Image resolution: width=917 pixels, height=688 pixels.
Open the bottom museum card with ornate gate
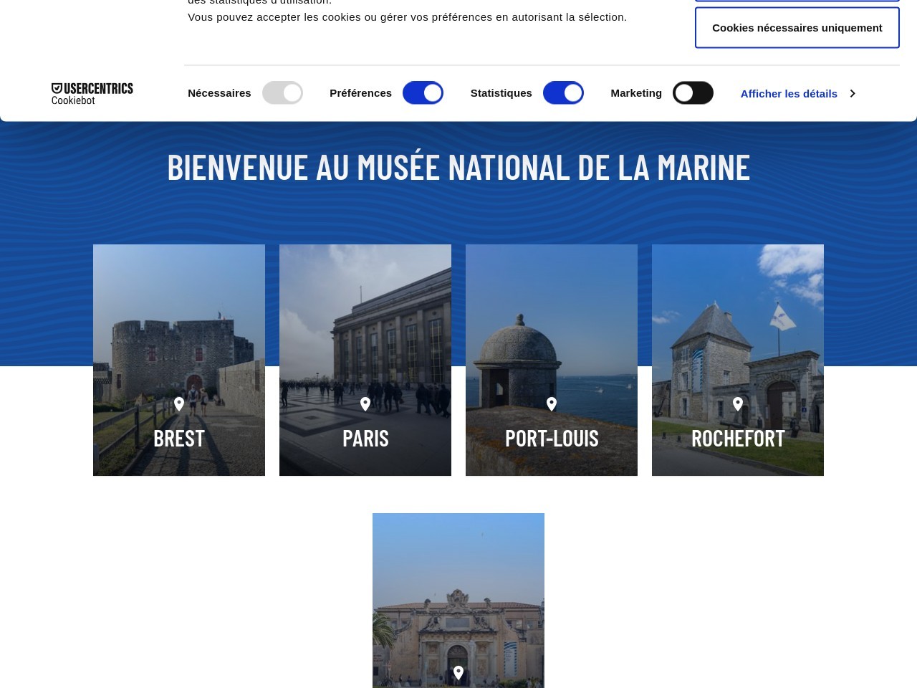[458, 601]
